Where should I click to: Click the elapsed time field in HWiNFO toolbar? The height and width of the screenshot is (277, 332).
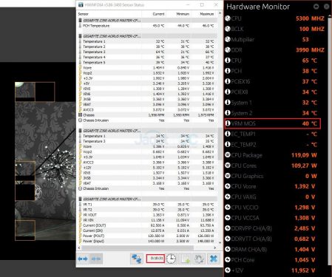[x=155, y=259]
